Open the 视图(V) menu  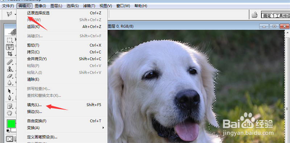[x=105, y=6]
